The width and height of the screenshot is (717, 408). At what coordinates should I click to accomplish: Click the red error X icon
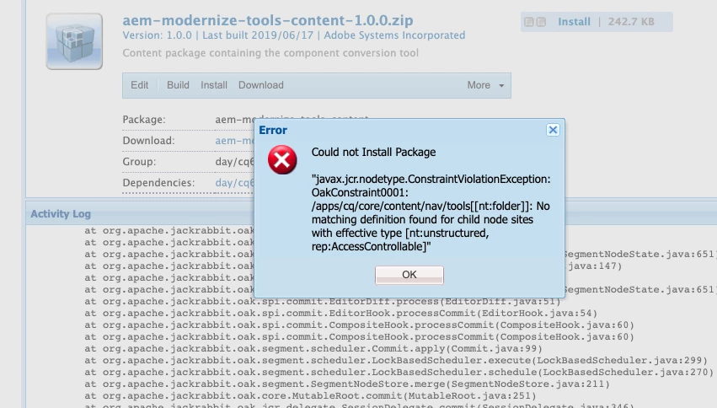[282, 159]
